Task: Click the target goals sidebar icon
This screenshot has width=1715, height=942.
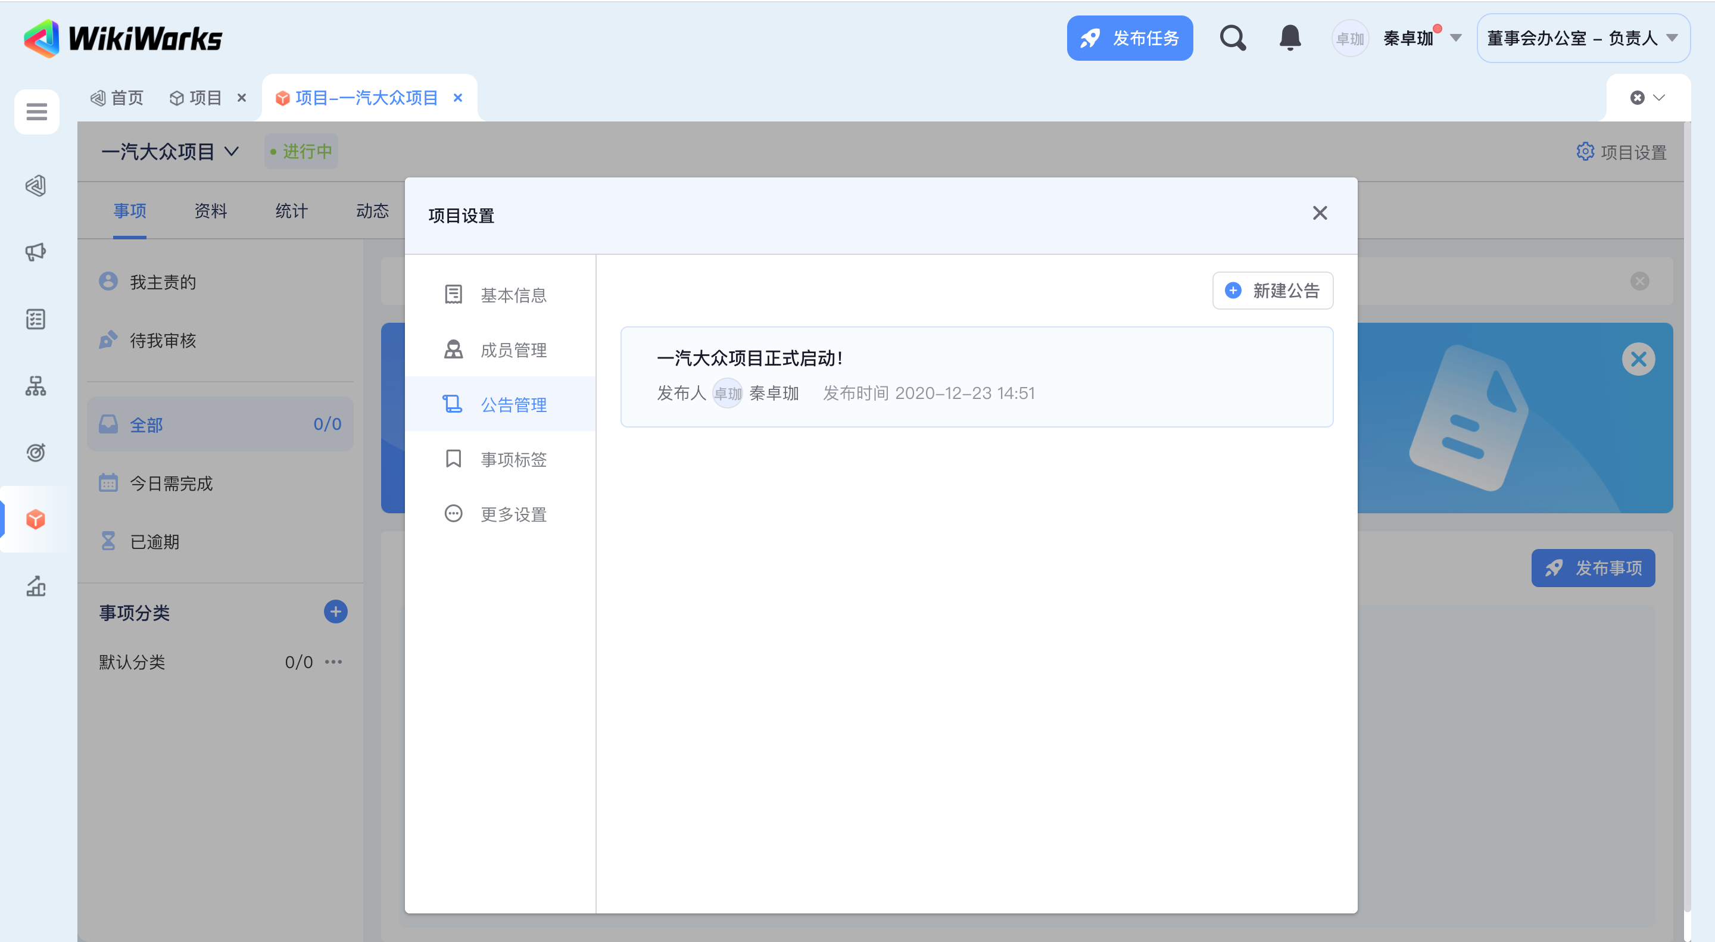Action: [36, 453]
